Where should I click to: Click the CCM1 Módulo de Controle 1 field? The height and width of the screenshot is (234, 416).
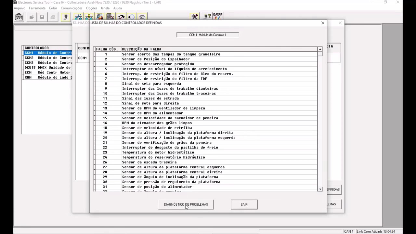[208, 35]
